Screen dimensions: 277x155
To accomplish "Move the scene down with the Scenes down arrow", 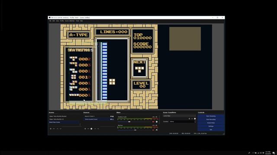I will point(61,129).
